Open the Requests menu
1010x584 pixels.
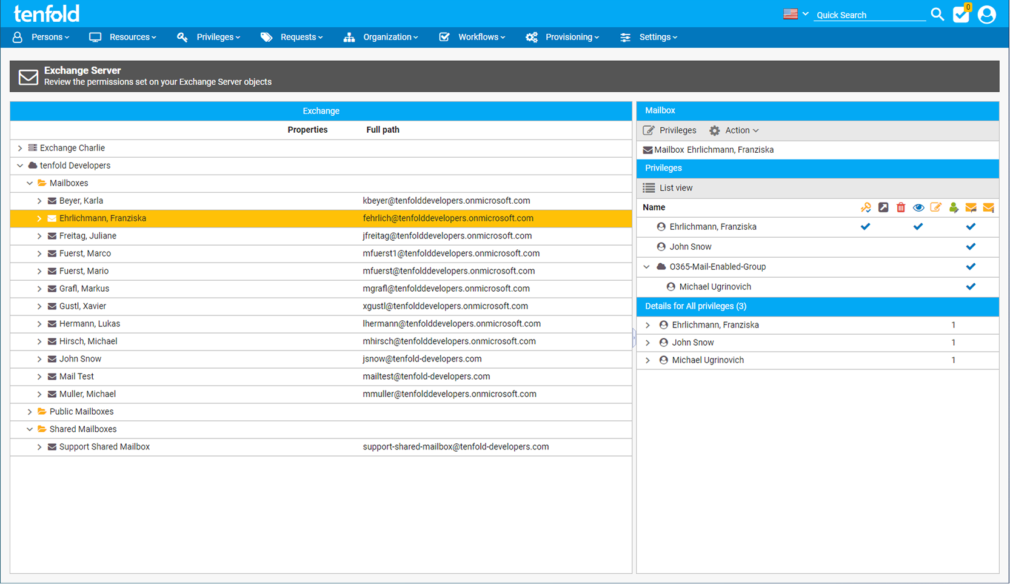(292, 37)
